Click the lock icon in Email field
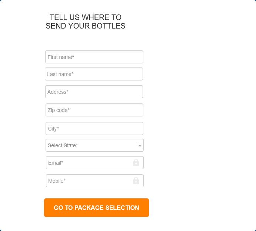The image size is (256, 231). [x=136, y=162]
